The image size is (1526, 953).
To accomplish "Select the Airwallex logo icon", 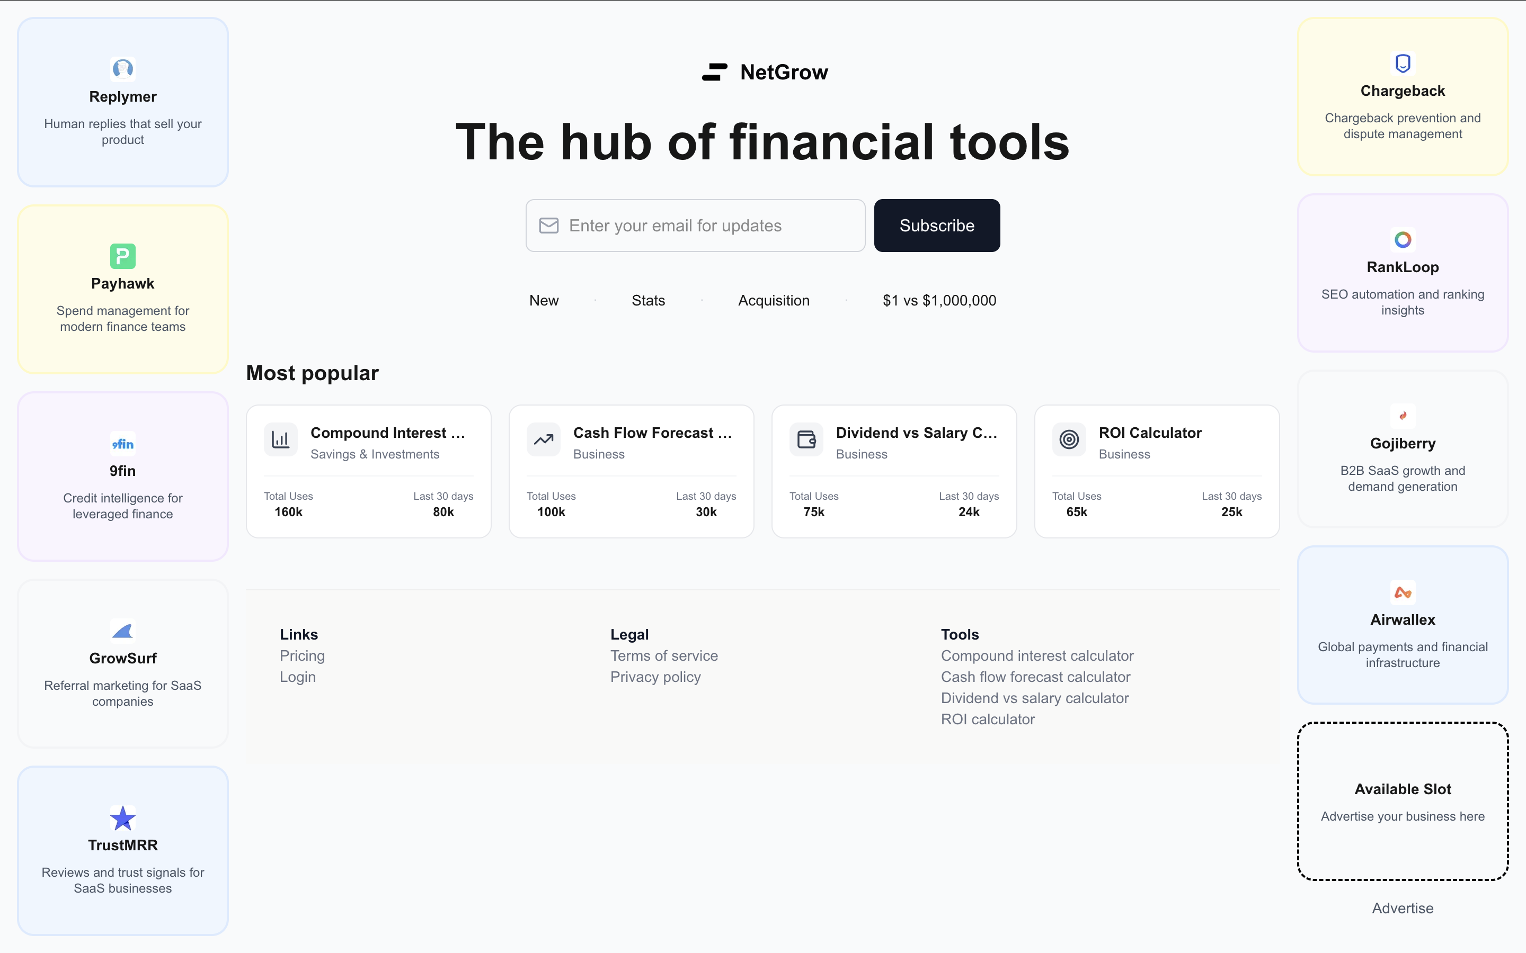I will tap(1403, 591).
